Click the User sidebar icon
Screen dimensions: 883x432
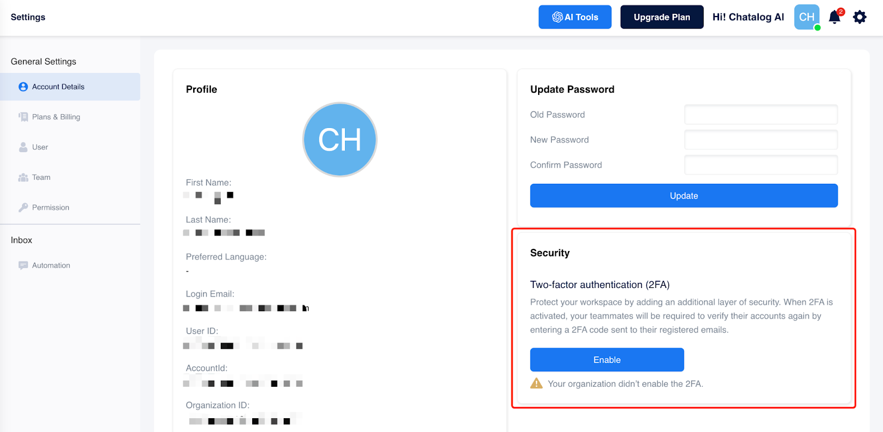point(23,147)
